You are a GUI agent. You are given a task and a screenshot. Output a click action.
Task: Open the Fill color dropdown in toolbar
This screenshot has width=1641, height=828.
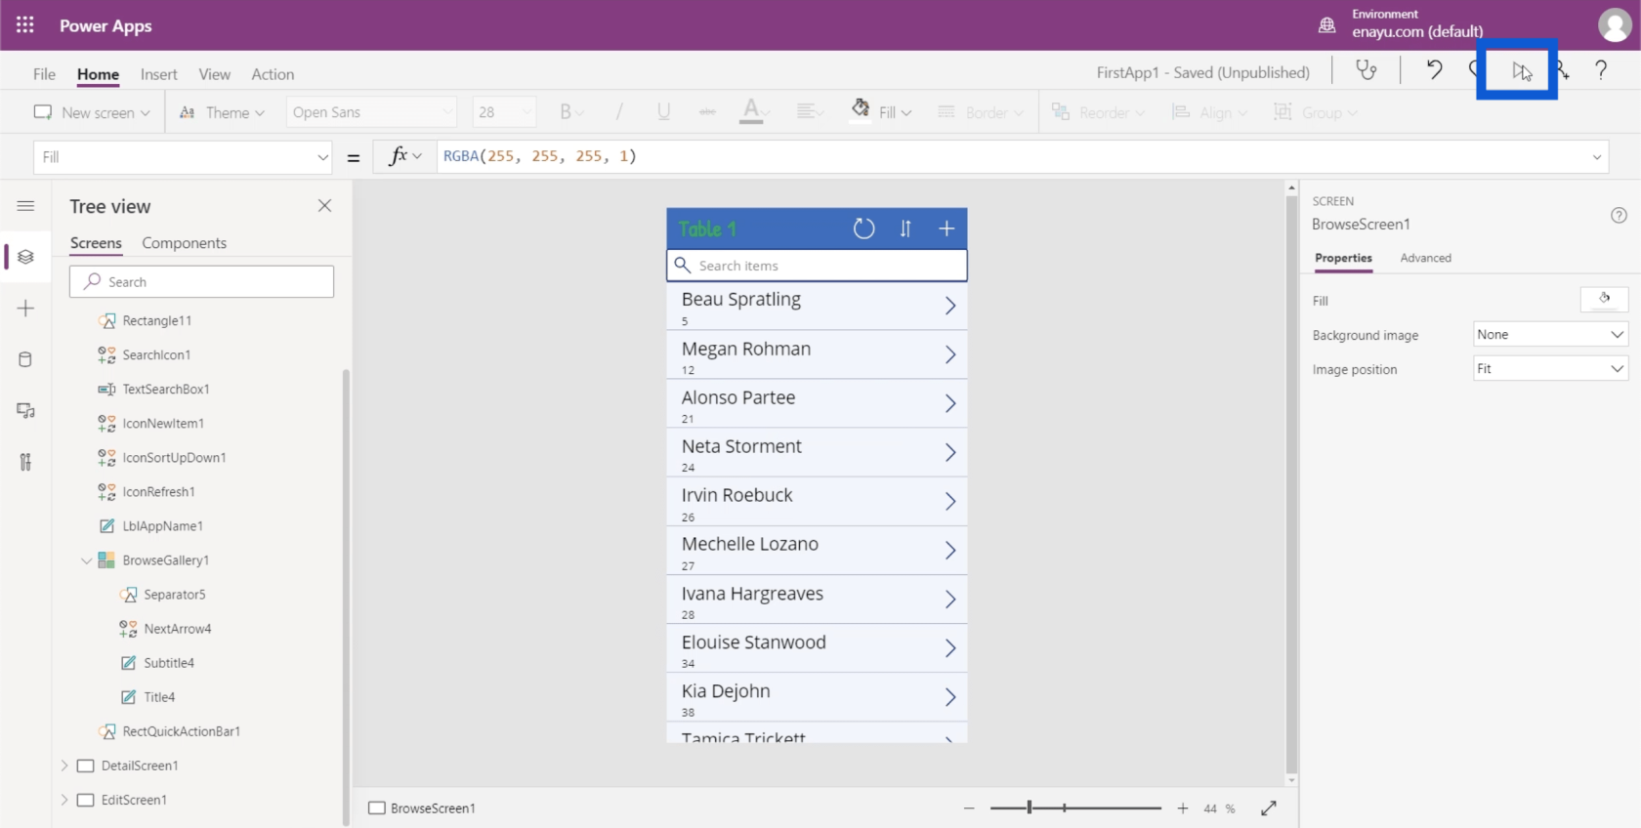882,112
